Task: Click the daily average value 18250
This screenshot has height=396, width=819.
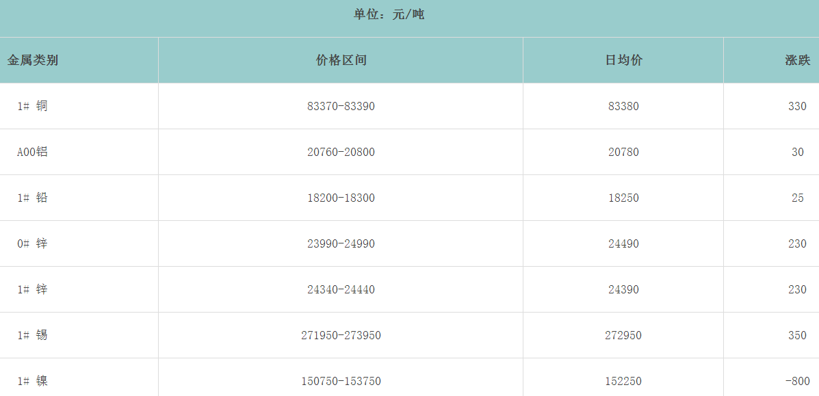Action: pyautogui.click(x=623, y=198)
